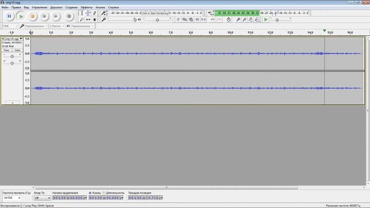
Task: Skip to start of the track
Action: click(44, 16)
